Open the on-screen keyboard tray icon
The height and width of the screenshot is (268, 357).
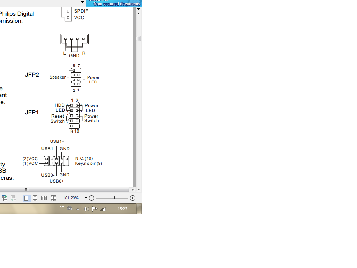tap(69, 208)
